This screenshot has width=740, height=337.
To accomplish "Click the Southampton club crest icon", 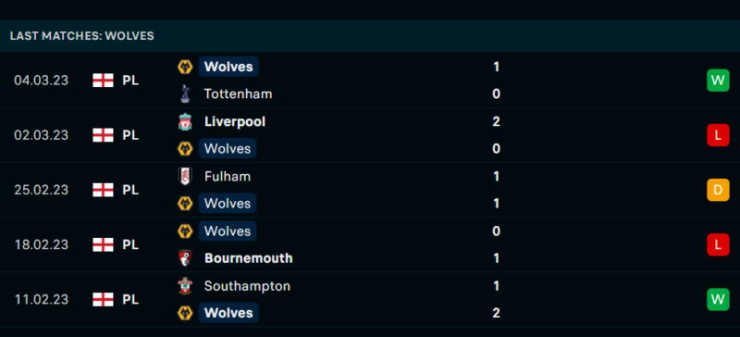I will click(185, 286).
